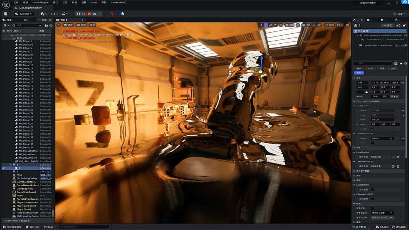Viewport: 409px width, 230px height.
Task: Switch to the Map_BigStarStation tab
Action: [31, 8]
